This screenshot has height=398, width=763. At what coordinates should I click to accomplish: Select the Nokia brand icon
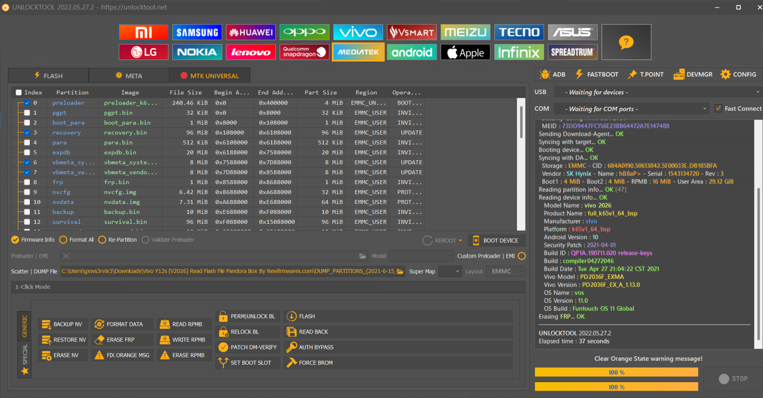(x=197, y=52)
